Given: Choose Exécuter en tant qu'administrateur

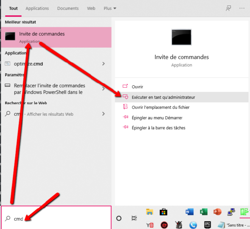Looking at the screenshot, I should pos(182,97).
